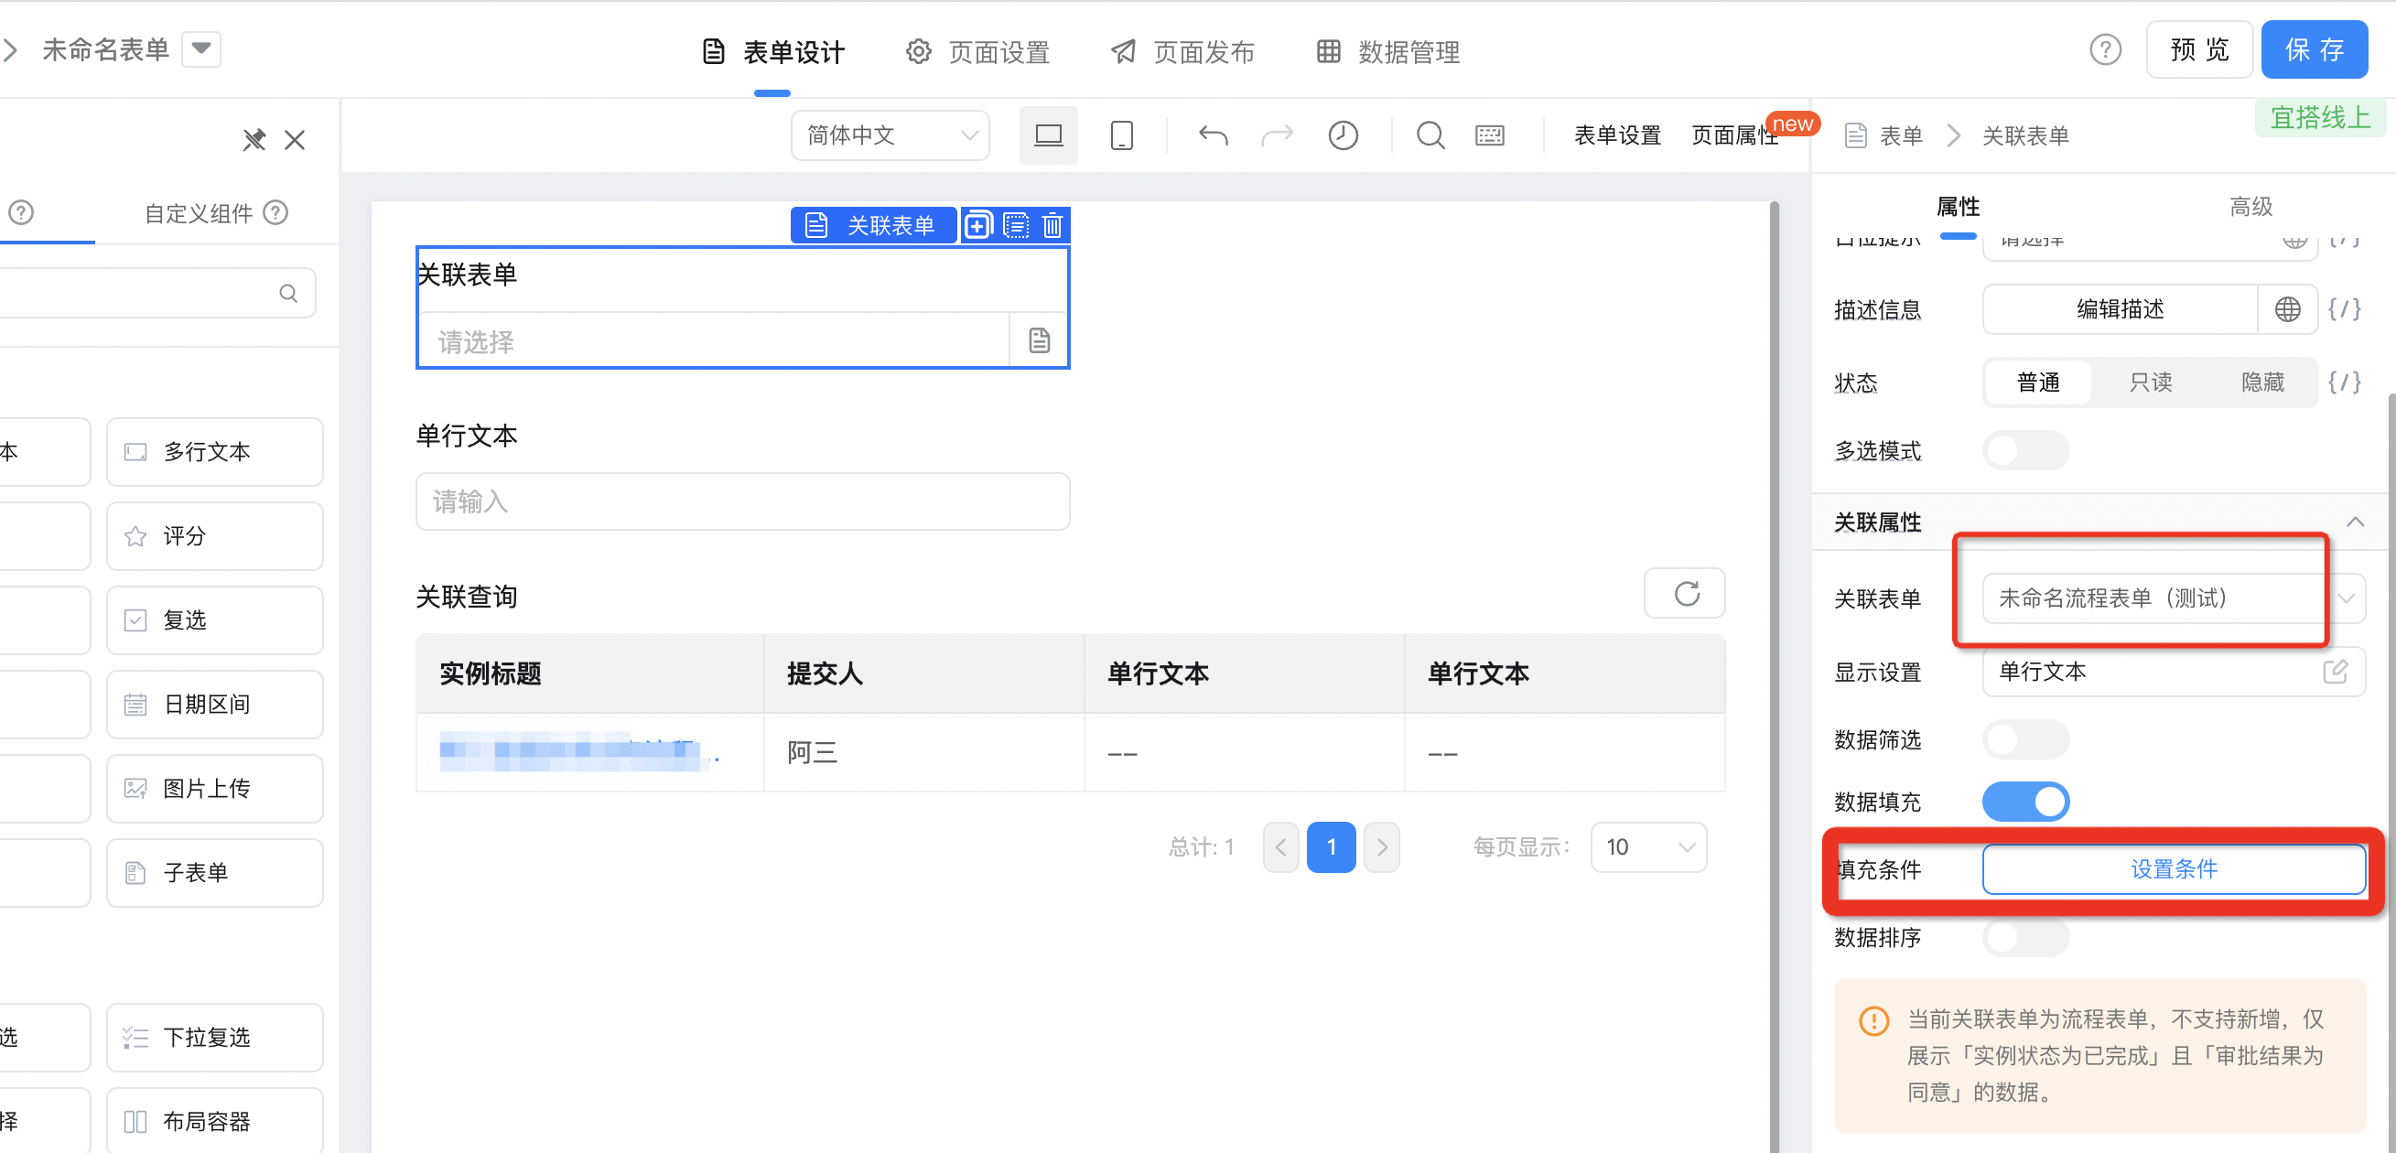Add the 评分 rating component
2396x1153 pixels.
[215, 535]
